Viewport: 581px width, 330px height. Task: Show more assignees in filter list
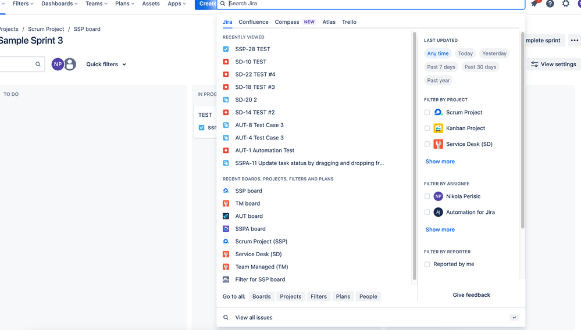tap(440, 229)
